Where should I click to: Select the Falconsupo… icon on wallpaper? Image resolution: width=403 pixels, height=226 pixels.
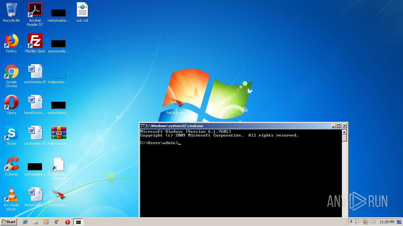click(x=176, y=105)
